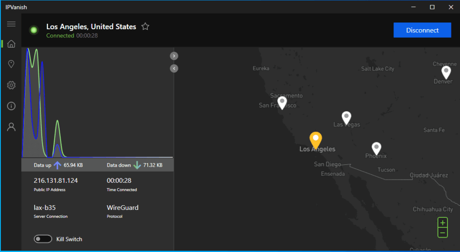460x252 pixels.
Task: Click server connection lax-b35
Action: coord(44,208)
